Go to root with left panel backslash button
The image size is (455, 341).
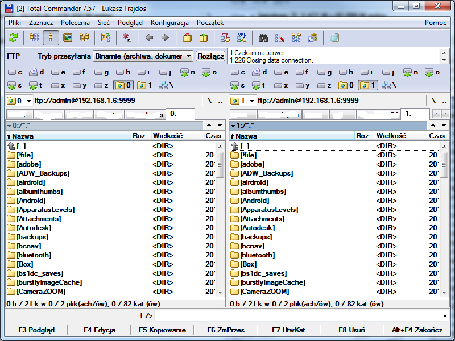tap(209, 101)
